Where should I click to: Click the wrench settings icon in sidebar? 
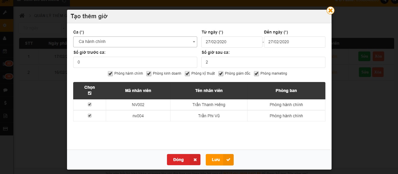coord(5,13)
